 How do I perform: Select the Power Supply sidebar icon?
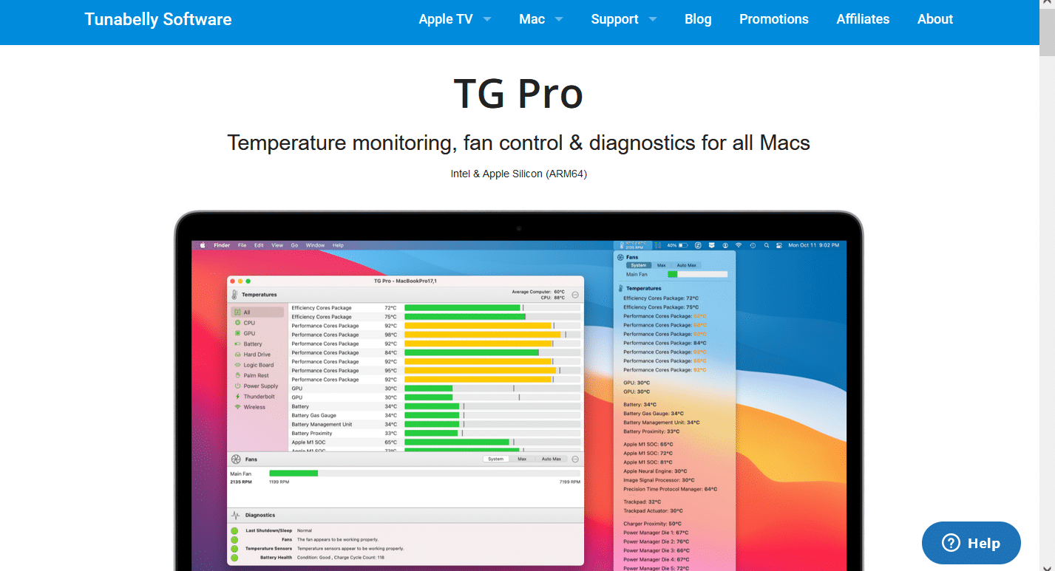(x=237, y=386)
